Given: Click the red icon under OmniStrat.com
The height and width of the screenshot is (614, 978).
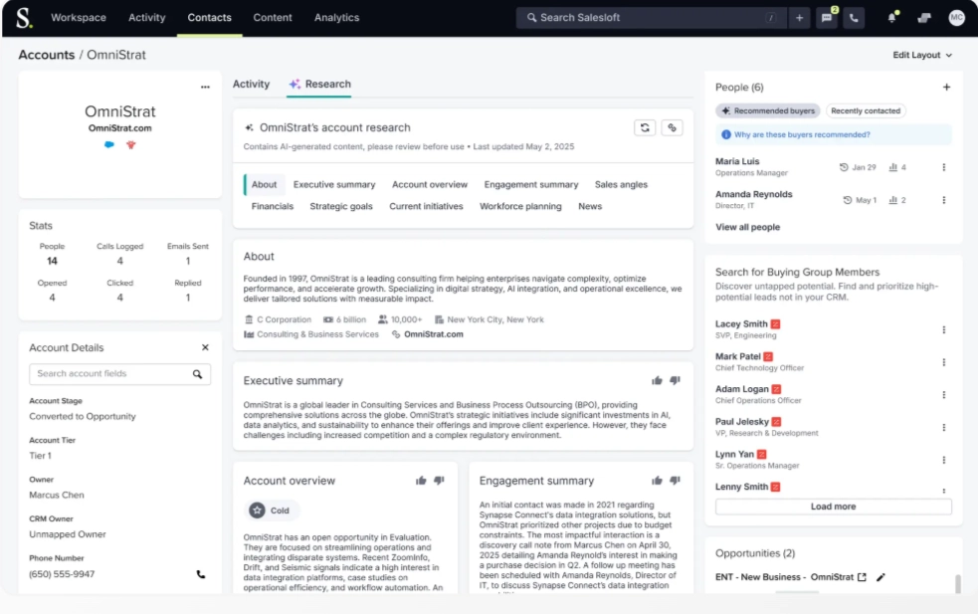Looking at the screenshot, I should (x=131, y=144).
